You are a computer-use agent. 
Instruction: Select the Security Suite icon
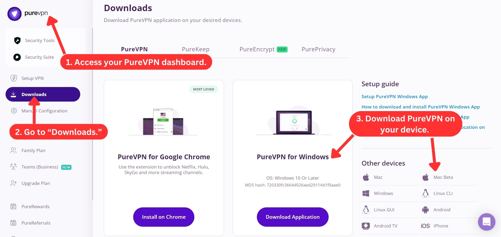click(x=17, y=57)
